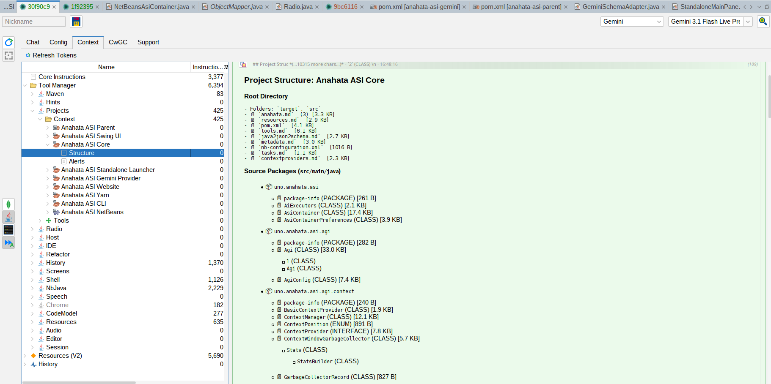This screenshot has width=771, height=384.
Task: Click the table column chooser icon
Action: [x=226, y=67]
